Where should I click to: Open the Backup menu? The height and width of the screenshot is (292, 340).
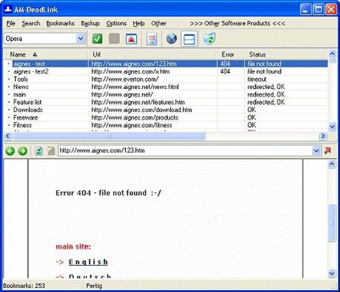(x=90, y=23)
